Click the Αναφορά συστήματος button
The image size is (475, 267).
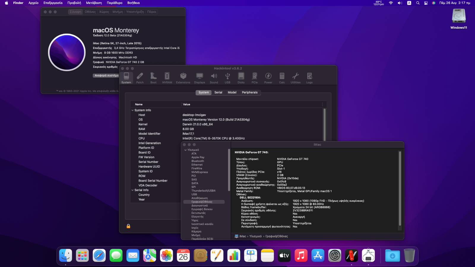[x=106, y=76]
